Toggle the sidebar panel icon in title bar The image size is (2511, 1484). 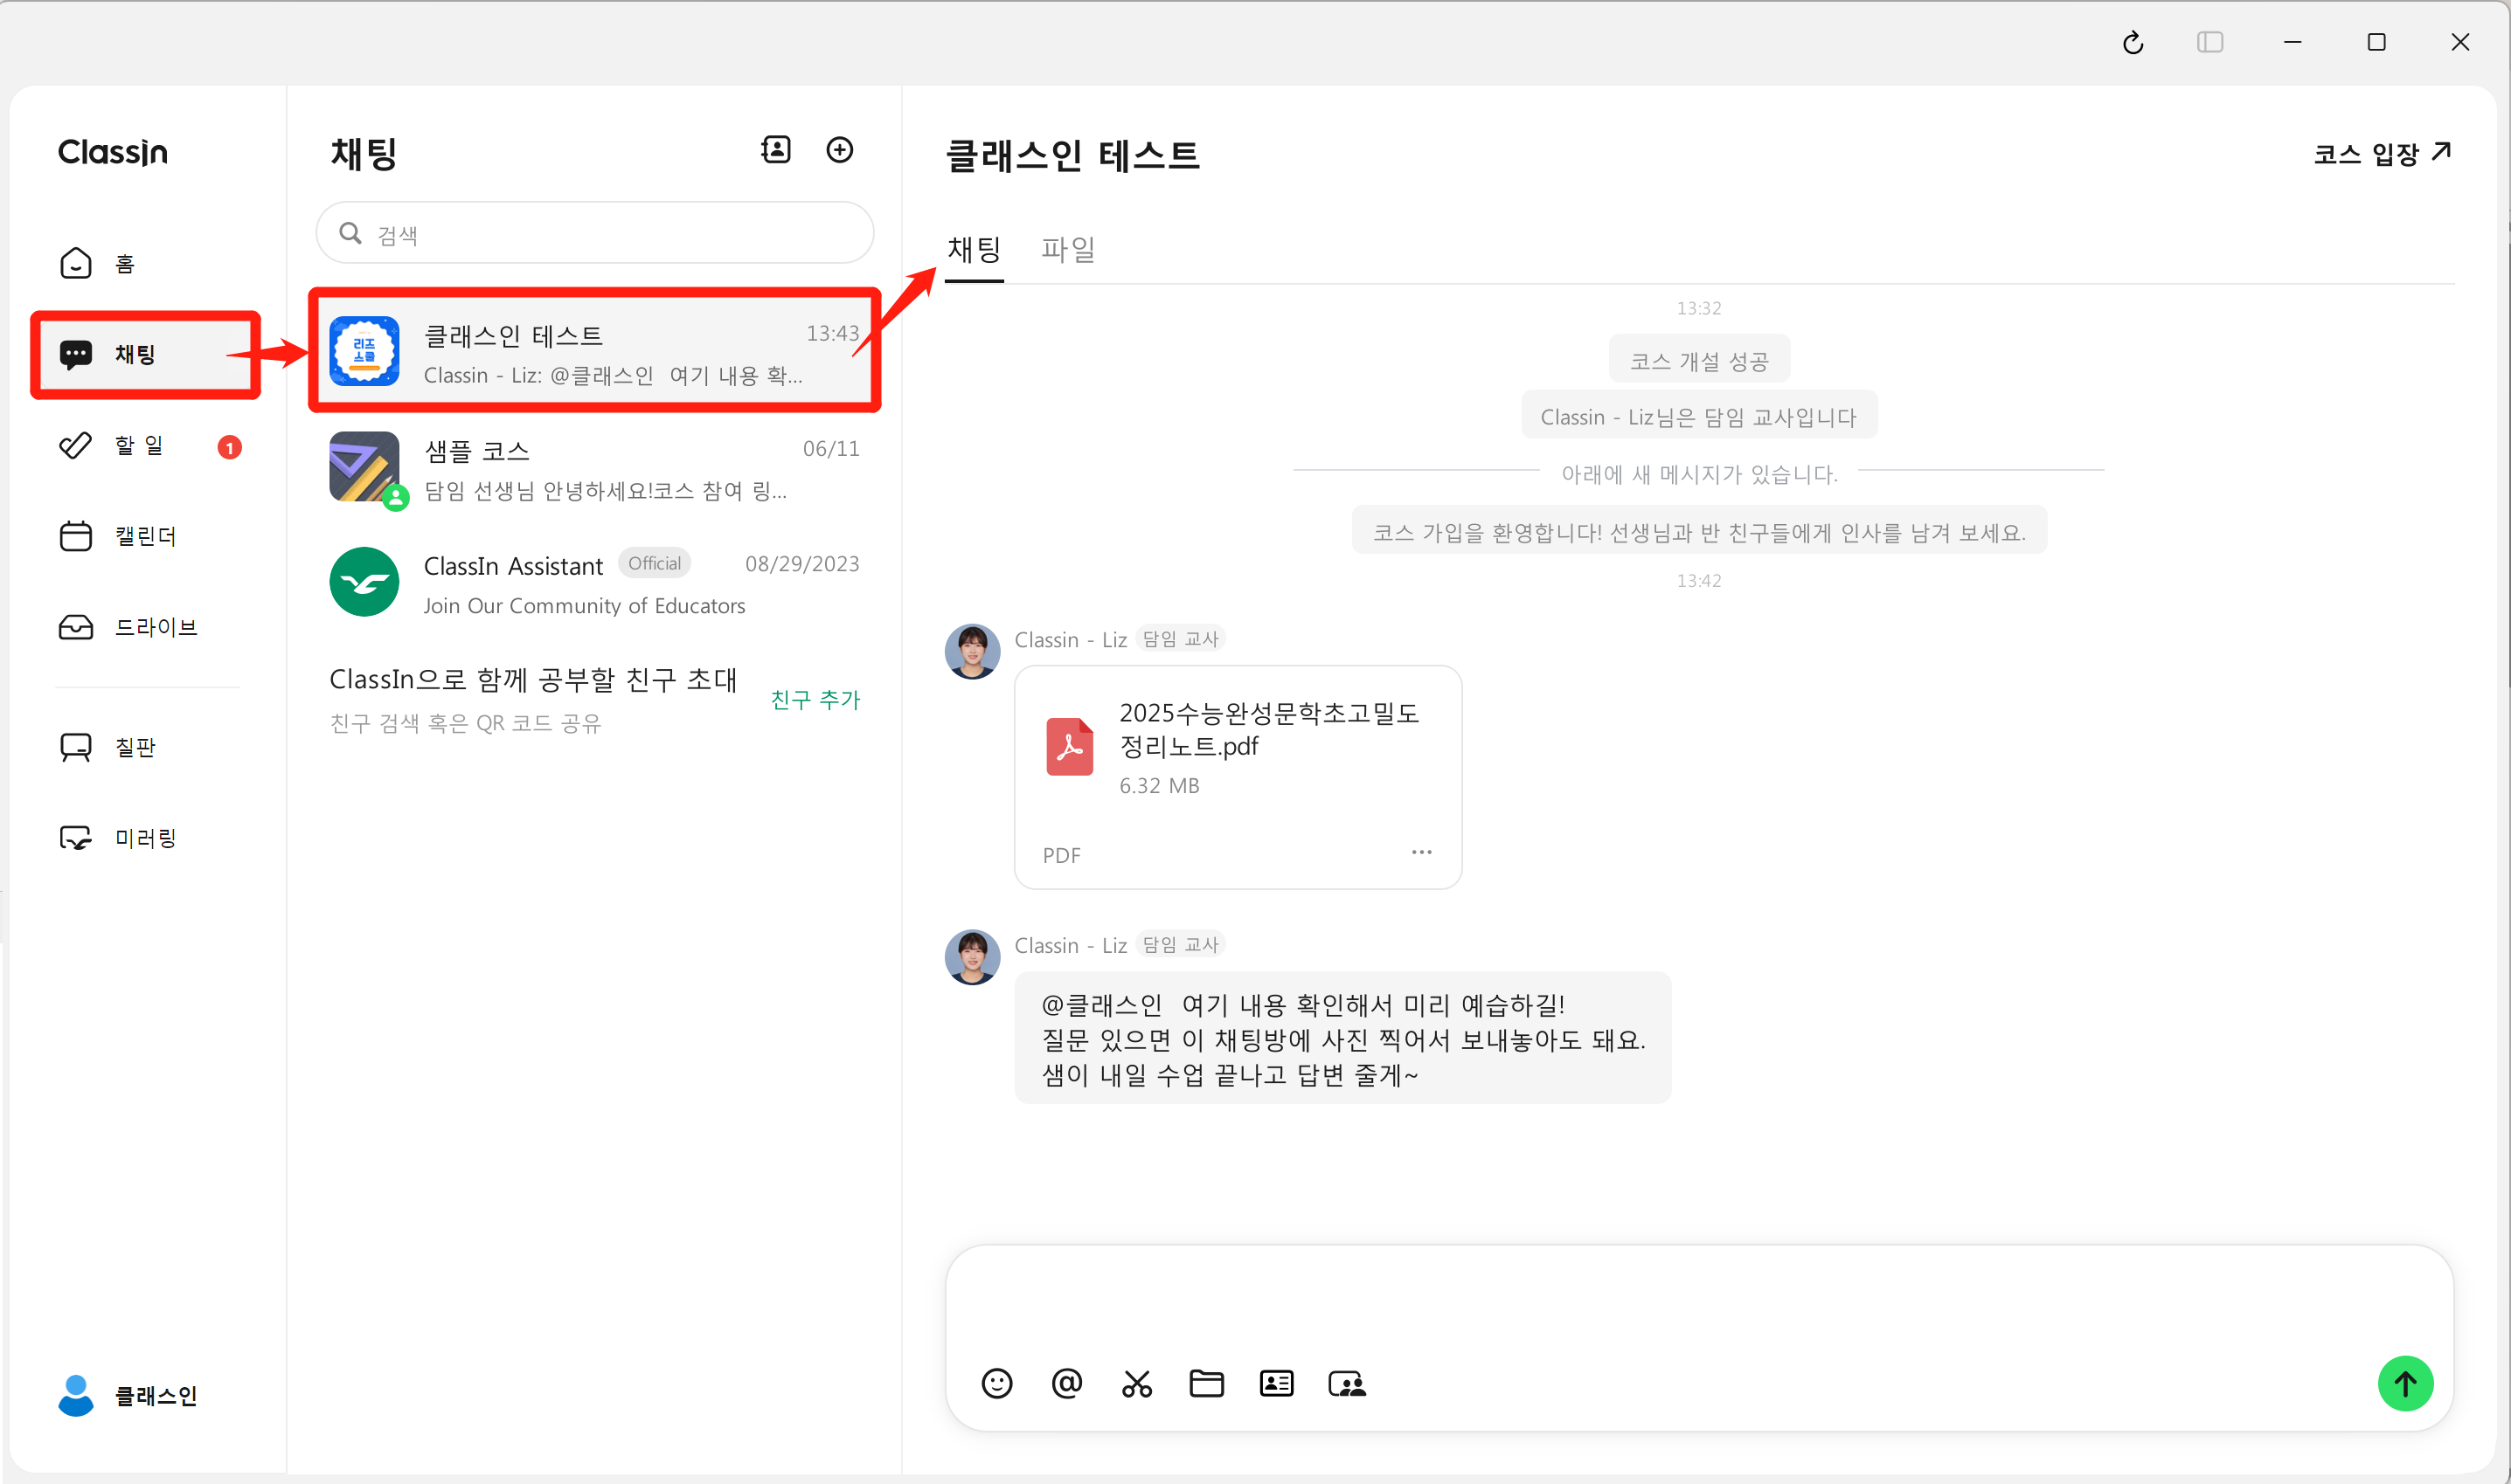coord(2209,42)
